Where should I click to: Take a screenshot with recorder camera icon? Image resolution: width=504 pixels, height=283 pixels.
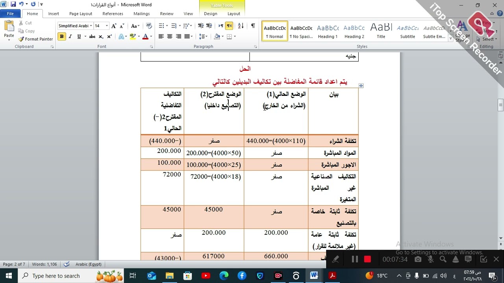pos(418,259)
